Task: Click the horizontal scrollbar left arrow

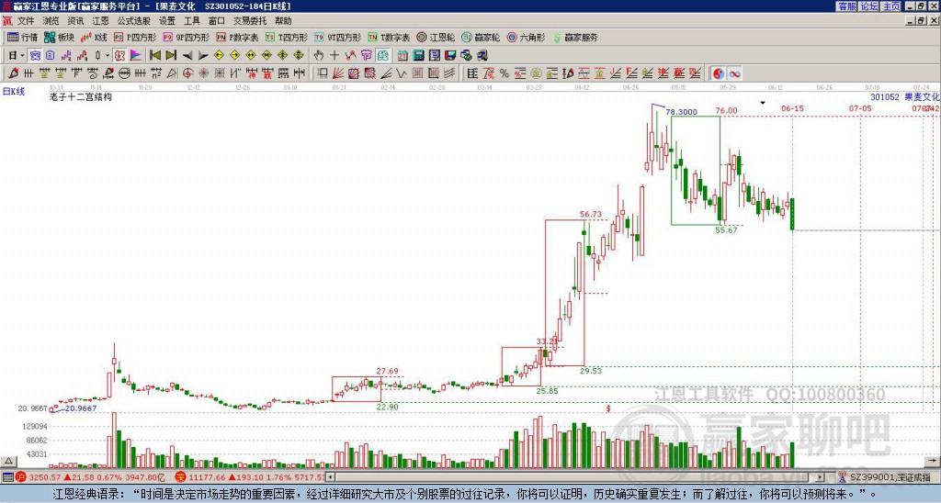Action: click(330, 478)
